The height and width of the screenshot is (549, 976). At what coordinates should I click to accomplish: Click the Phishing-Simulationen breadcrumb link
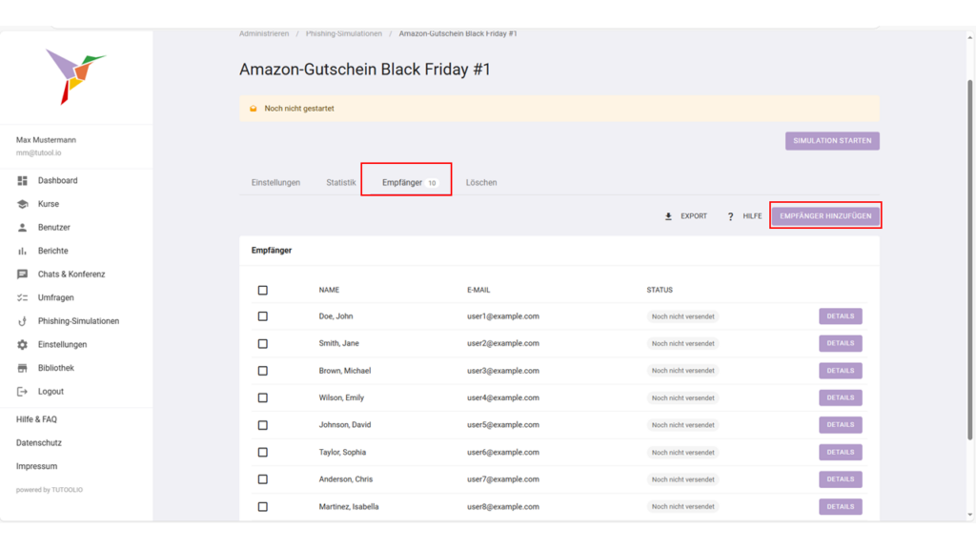[x=343, y=33]
